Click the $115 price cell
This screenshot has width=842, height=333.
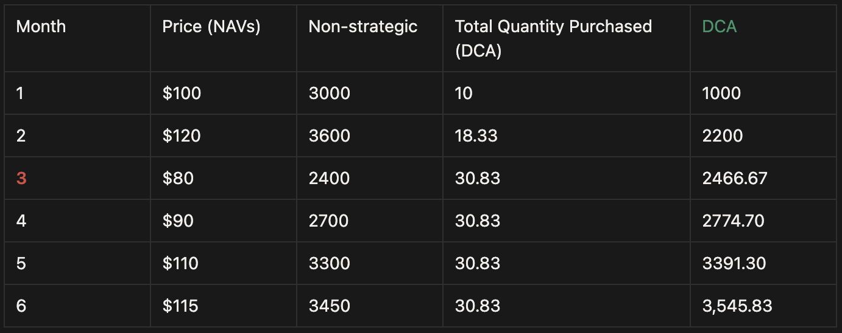[x=180, y=306]
